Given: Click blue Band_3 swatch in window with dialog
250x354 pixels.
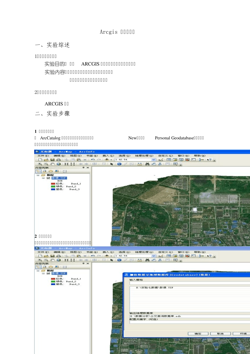Looking at the screenshot, I should (x=53, y=284).
